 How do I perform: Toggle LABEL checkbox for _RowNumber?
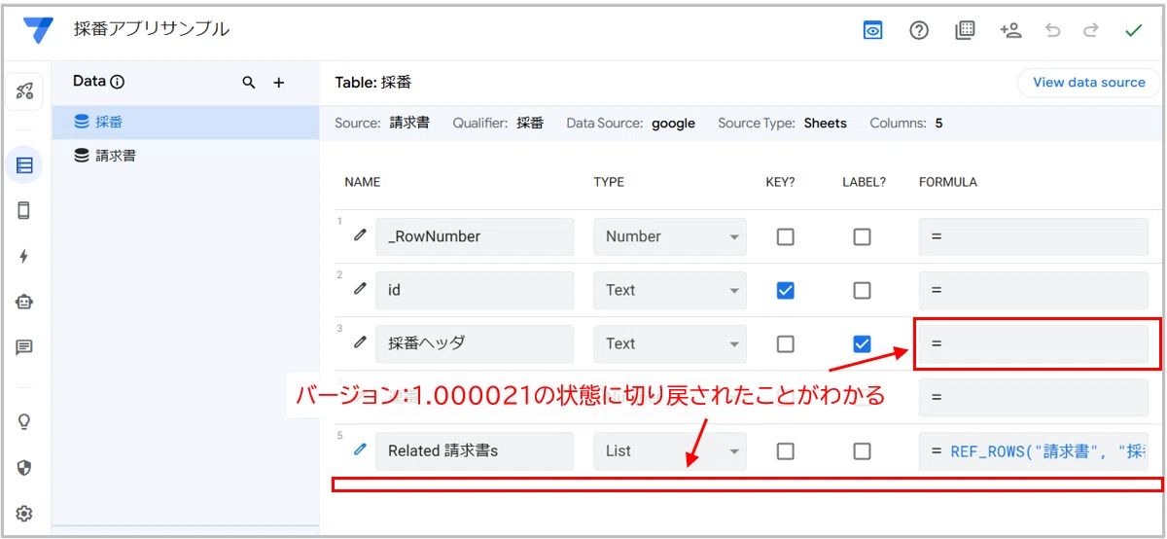862,236
